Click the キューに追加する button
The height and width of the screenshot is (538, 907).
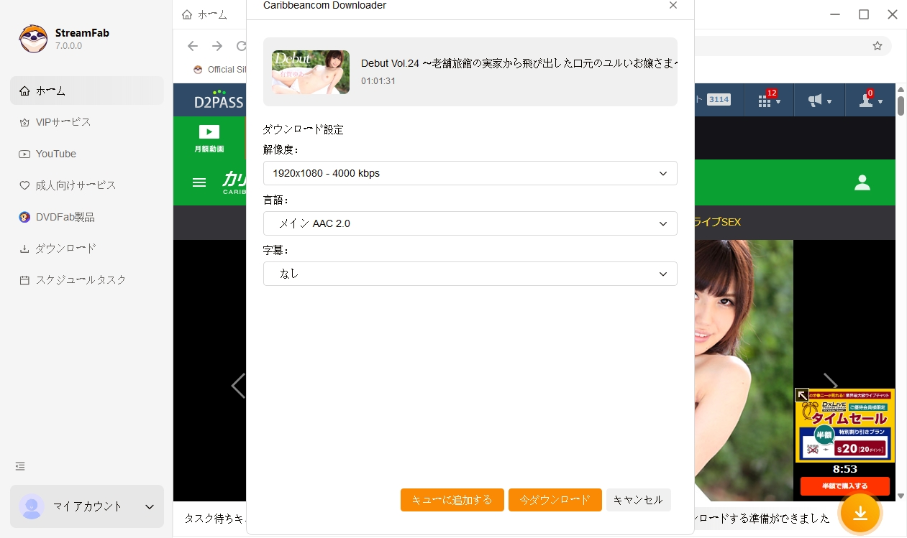pos(452,500)
